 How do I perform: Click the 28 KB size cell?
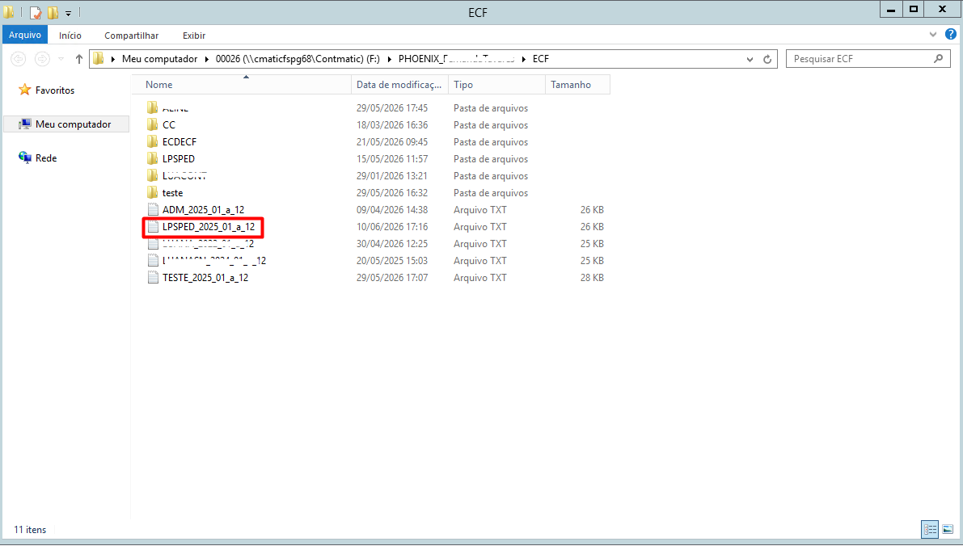(592, 278)
